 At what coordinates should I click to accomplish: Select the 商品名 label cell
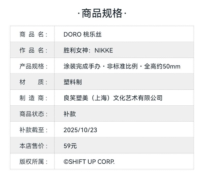33,34
